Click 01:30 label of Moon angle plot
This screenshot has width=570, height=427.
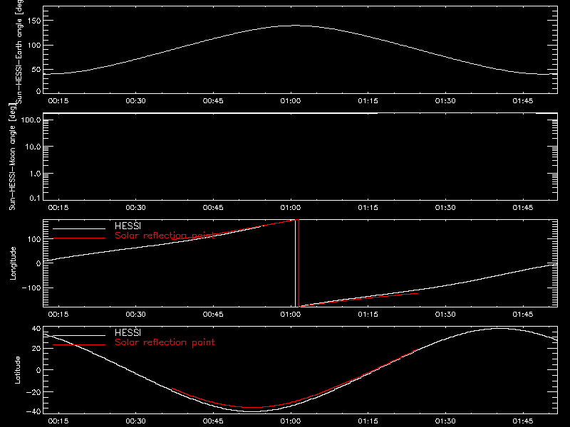click(x=445, y=207)
